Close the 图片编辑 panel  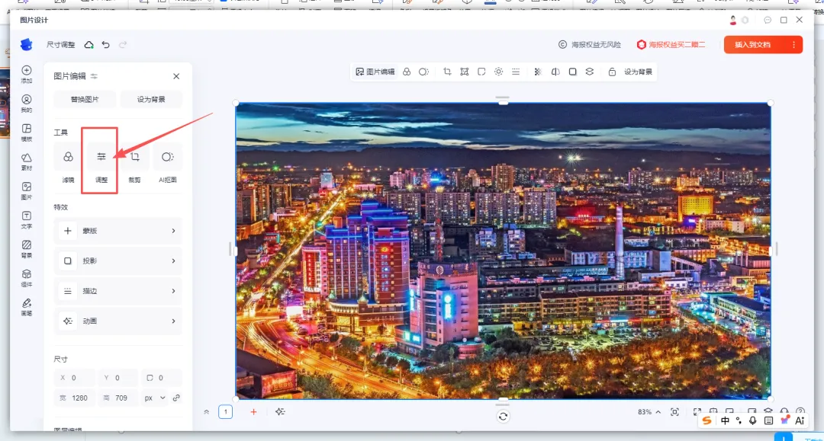click(176, 76)
